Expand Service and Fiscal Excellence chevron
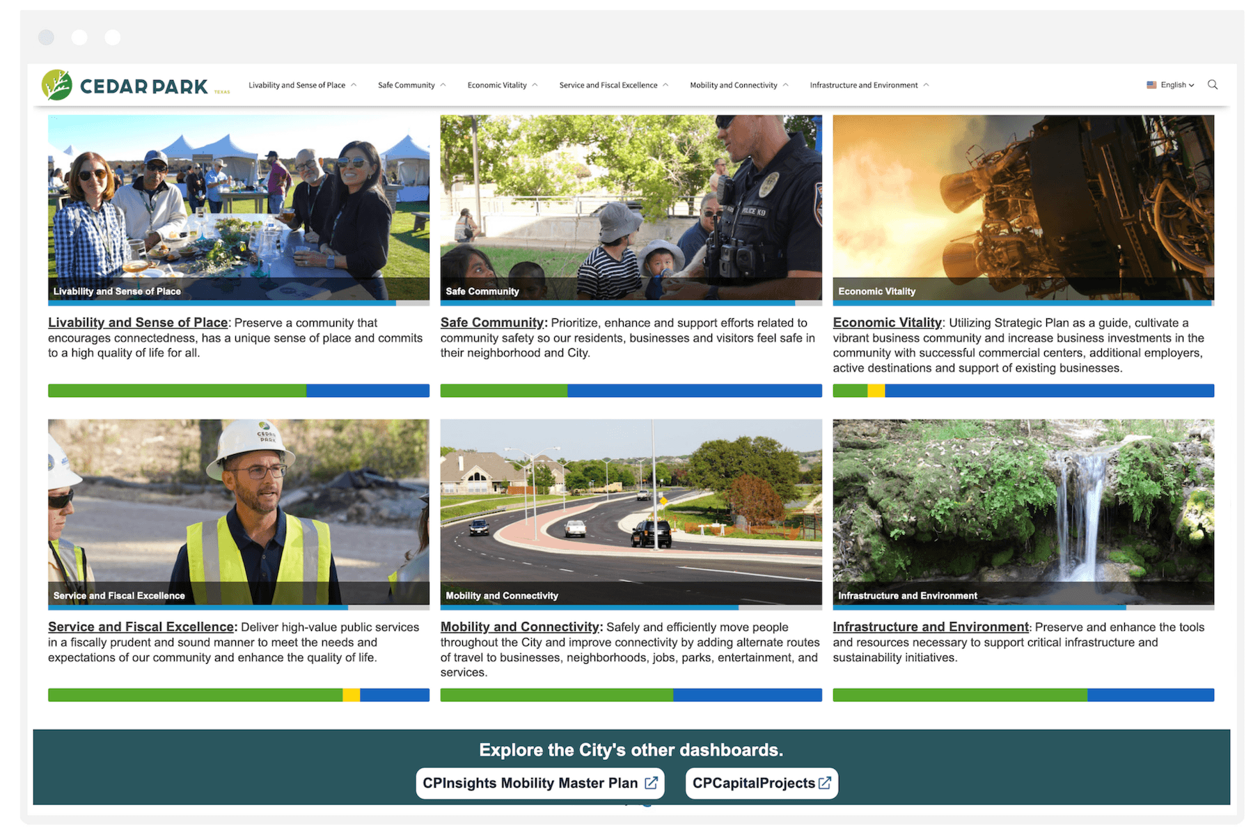 pos(665,85)
